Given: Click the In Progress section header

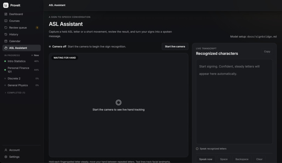Looking at the screenshot, I should [x=12, y=55].
